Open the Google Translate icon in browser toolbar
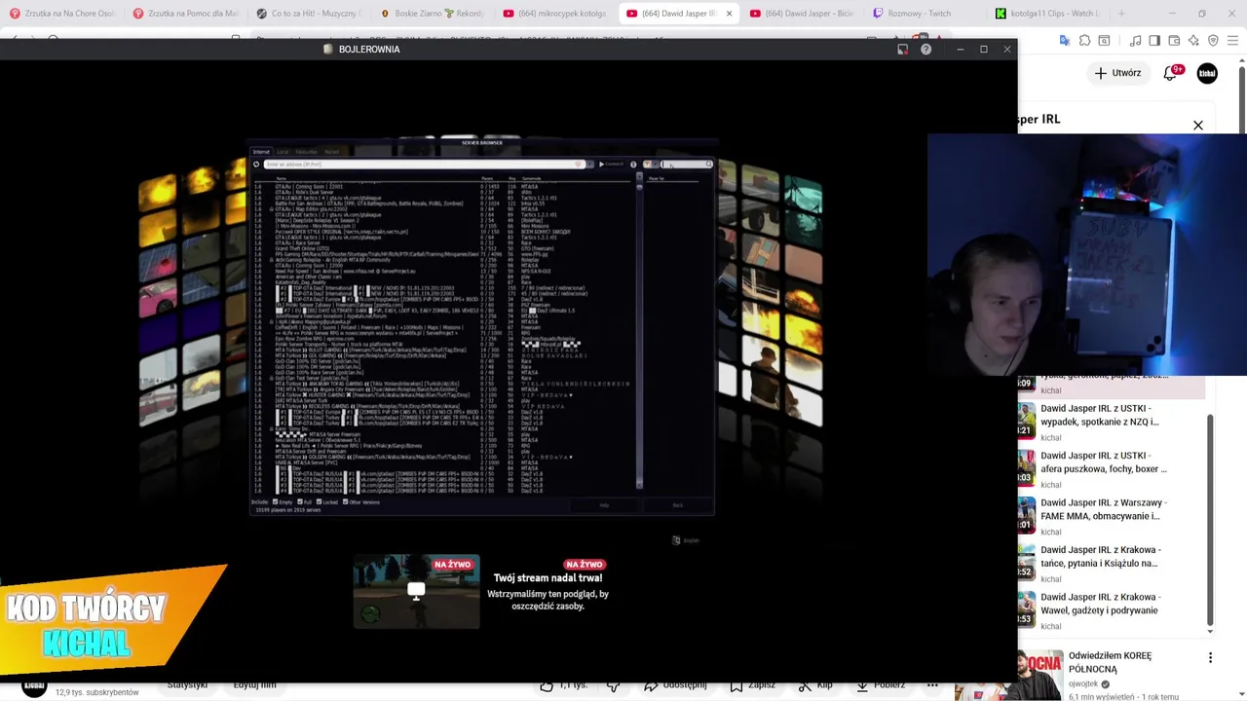 [x=1065, y=41]
